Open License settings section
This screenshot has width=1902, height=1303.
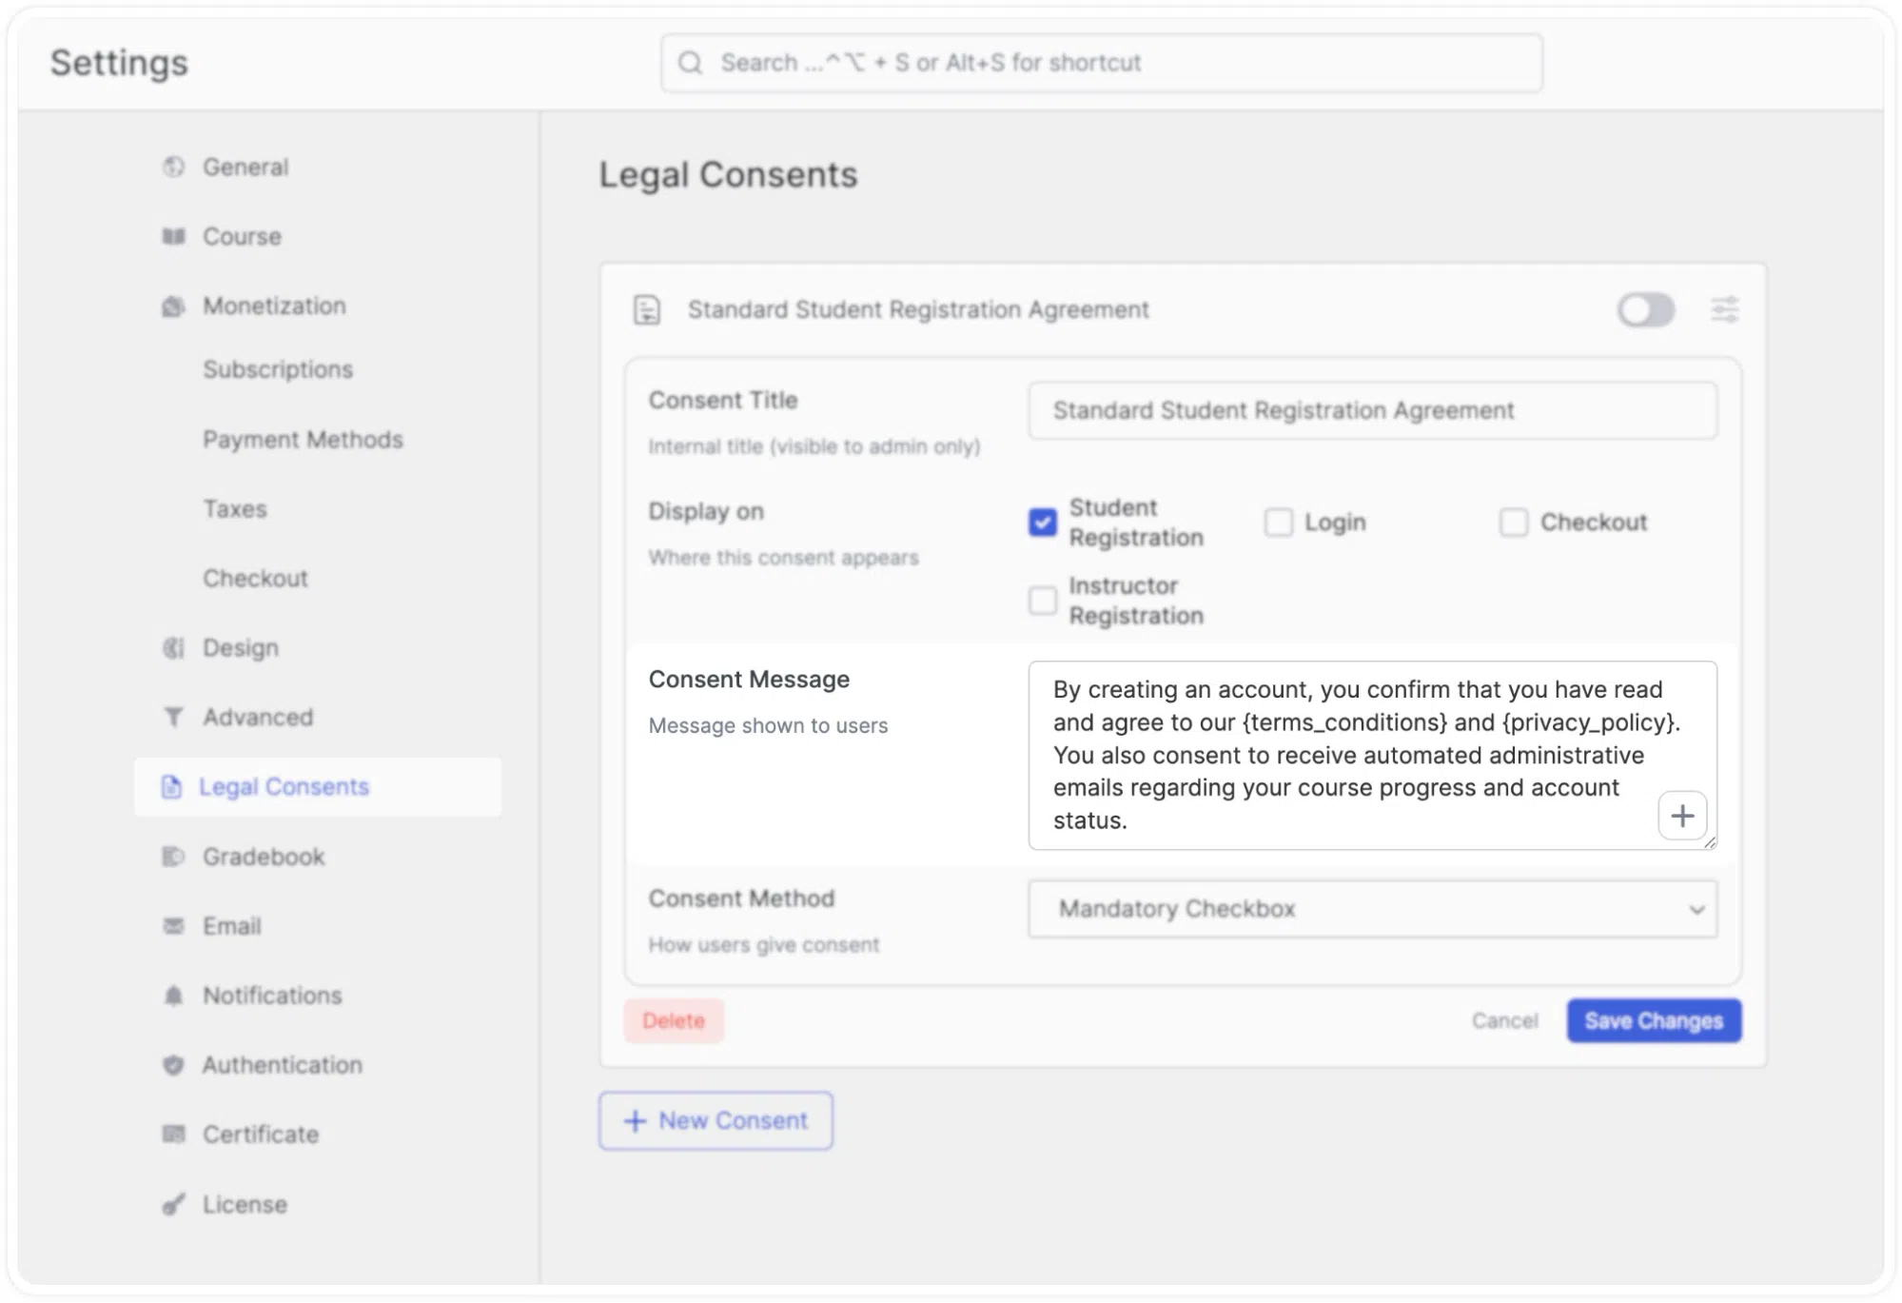245,1204
